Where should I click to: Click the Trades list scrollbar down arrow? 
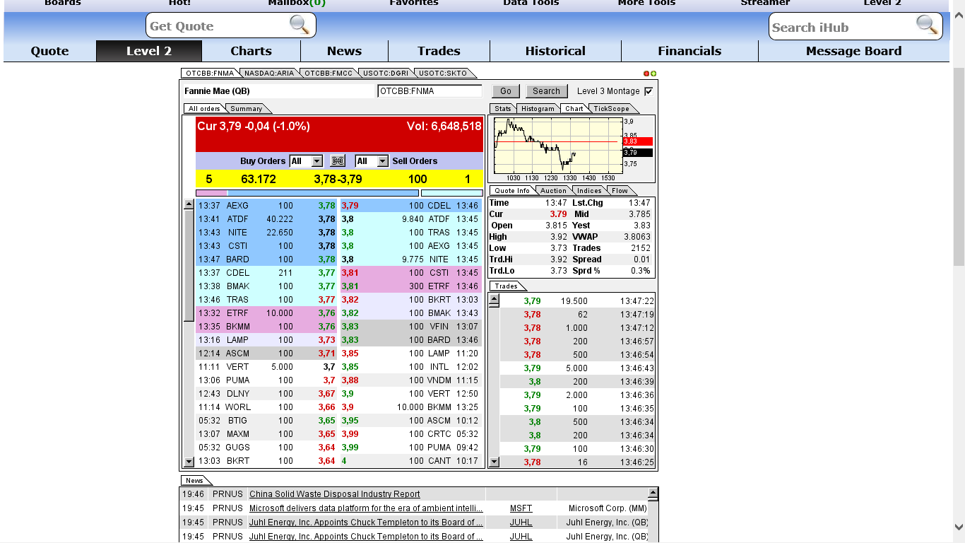[x=494, y=462]
